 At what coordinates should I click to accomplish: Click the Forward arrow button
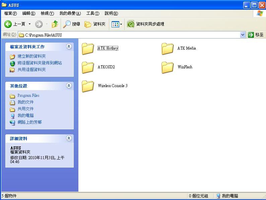(x=39, y=24)
